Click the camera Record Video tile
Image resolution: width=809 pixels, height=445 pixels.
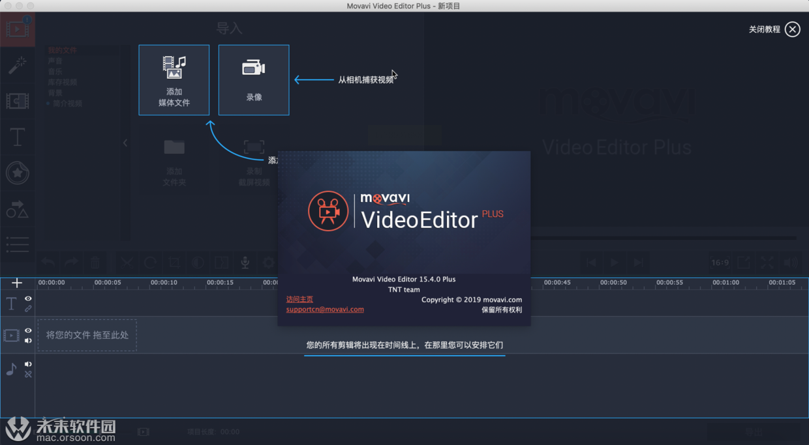tap(253, 80)
